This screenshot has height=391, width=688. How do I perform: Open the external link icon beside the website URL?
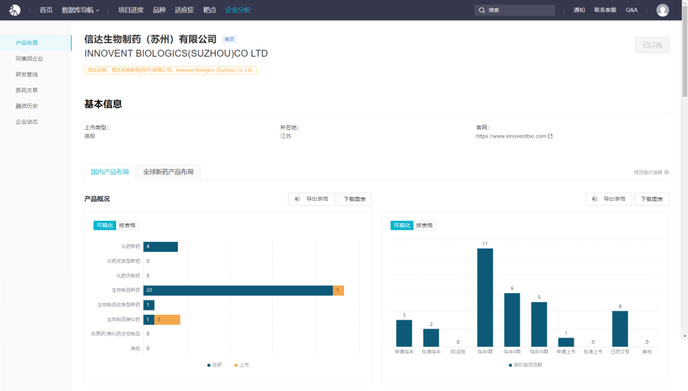click(550, 136)
